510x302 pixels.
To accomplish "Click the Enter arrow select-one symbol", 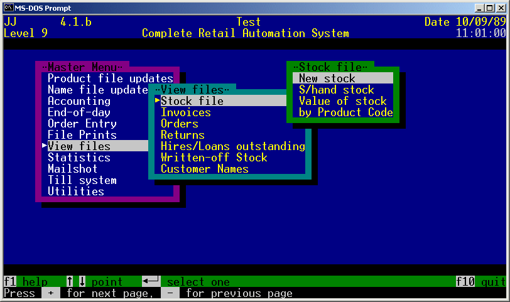I will [x=151, y=283].
